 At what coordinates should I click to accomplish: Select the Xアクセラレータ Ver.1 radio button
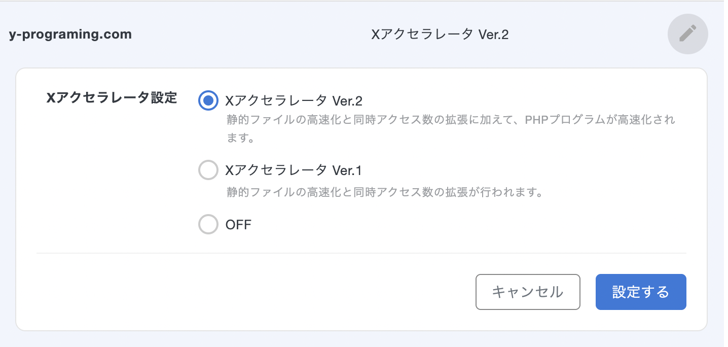tap(208, 170)
